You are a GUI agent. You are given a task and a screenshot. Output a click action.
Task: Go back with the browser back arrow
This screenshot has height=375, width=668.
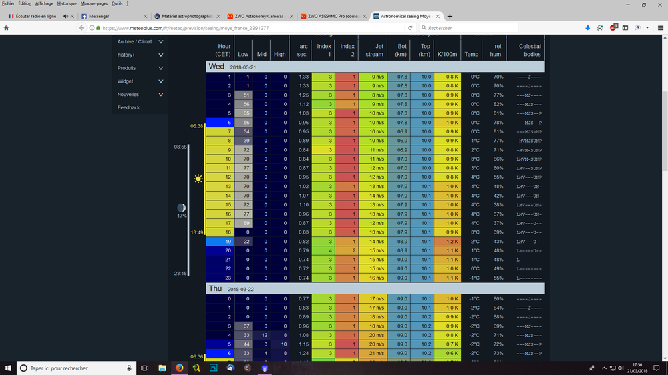[81, 27]
